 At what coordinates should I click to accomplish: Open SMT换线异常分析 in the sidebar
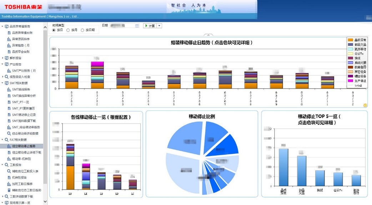[x=24, y=96]
